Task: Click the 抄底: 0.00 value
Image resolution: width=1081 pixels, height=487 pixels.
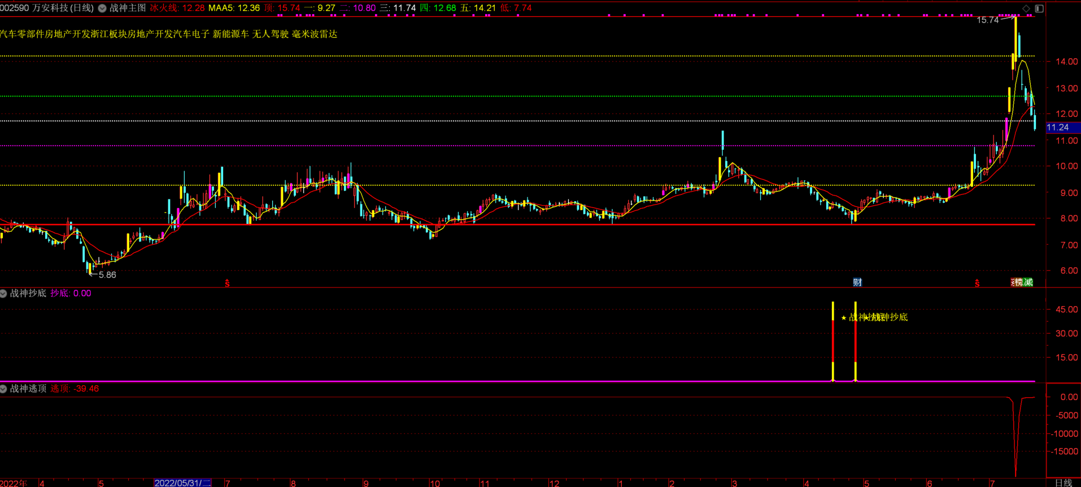Action: click(71, 293)
